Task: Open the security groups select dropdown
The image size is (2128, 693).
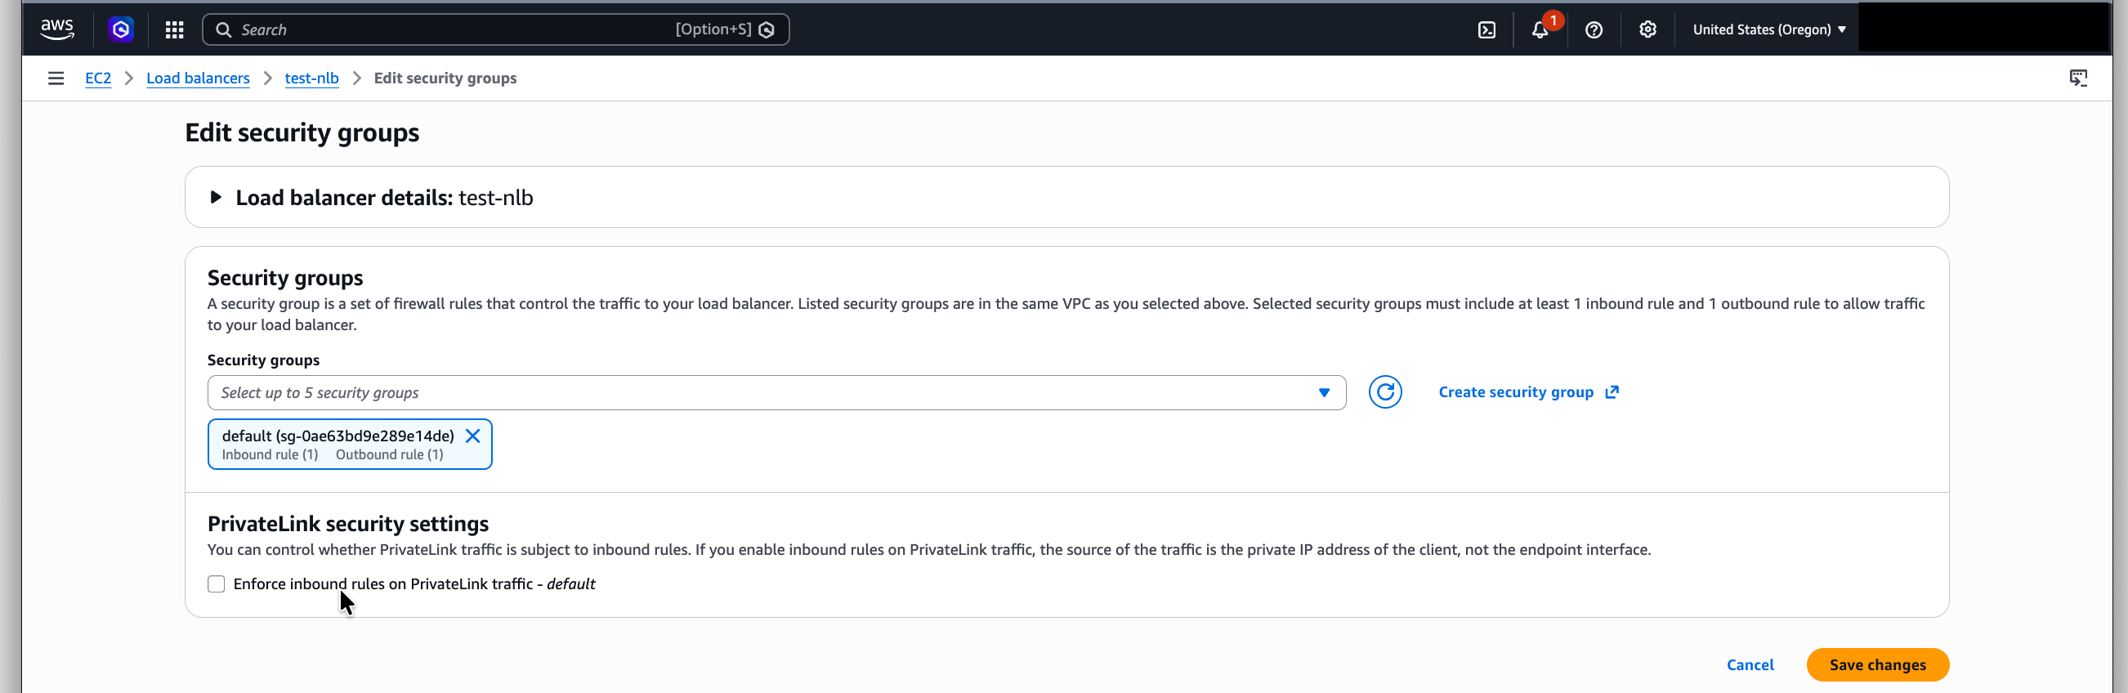Action: click(x=776, y=393)
